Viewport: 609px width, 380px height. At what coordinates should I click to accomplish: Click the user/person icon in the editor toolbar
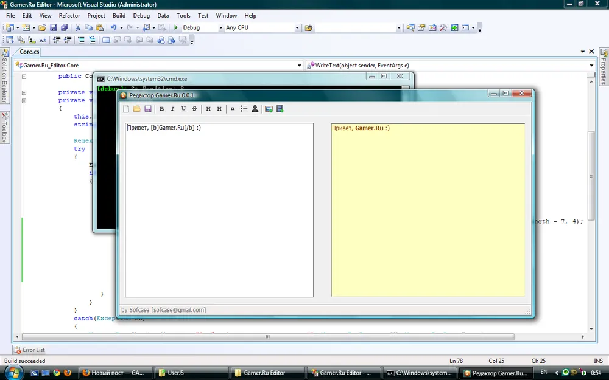coord(255,109)
